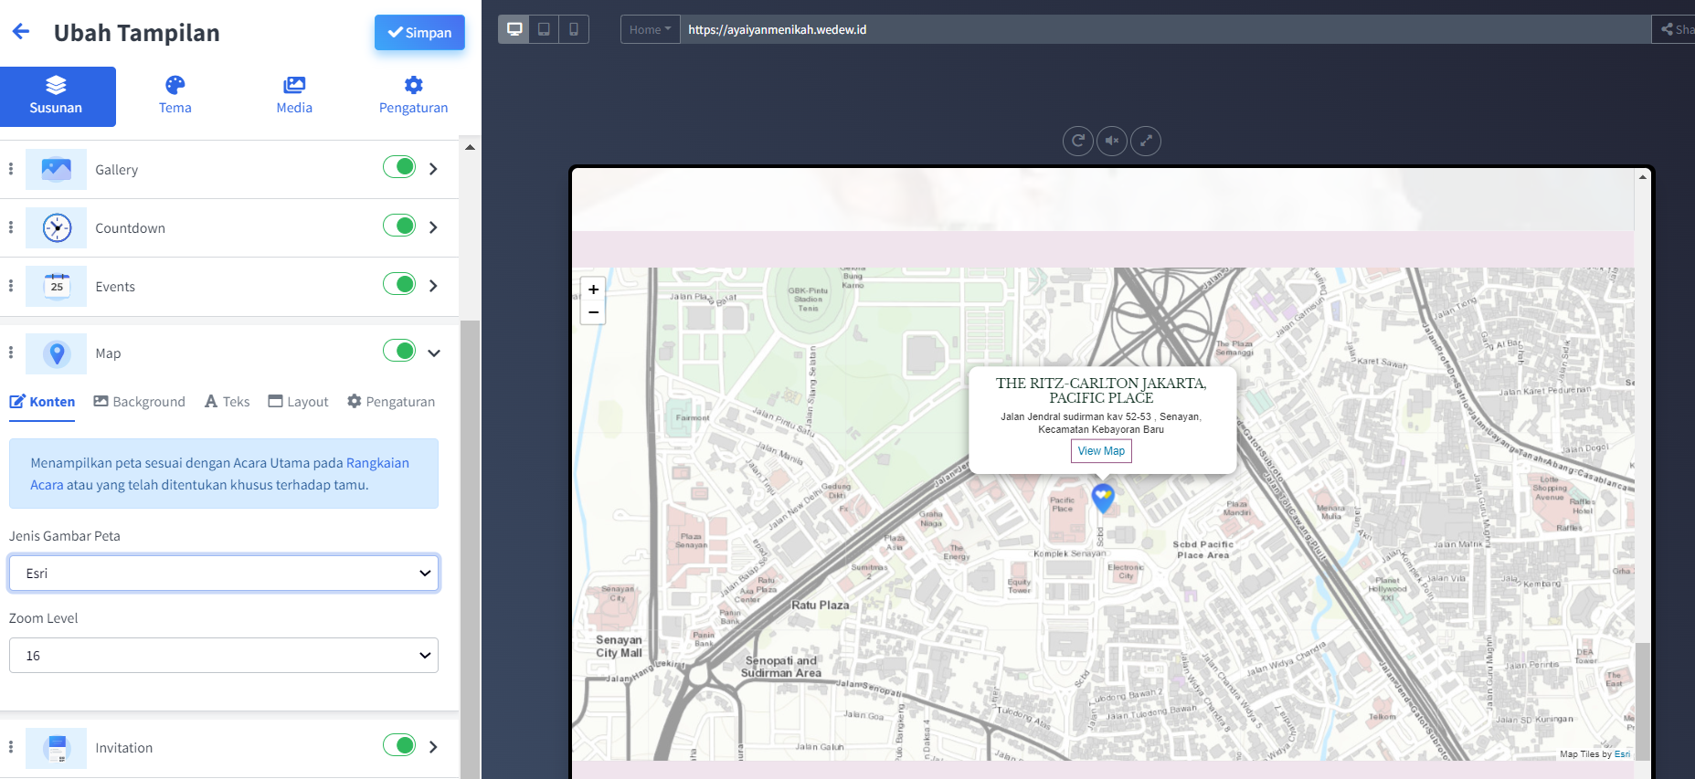Grab the Countdown row drag handle

click(11, 227)
